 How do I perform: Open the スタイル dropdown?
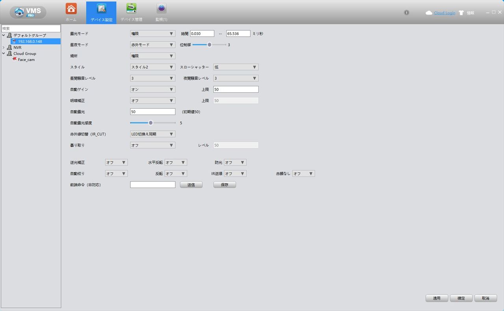153,67
